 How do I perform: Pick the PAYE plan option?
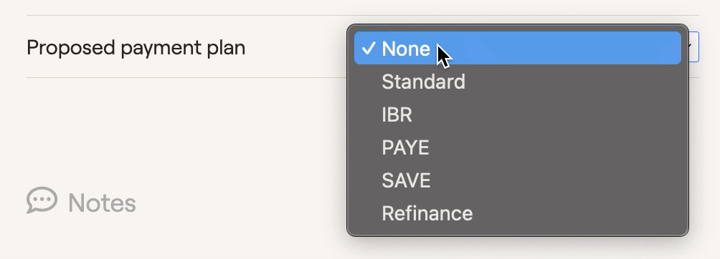pyautogui.click(x=518, y=147)
